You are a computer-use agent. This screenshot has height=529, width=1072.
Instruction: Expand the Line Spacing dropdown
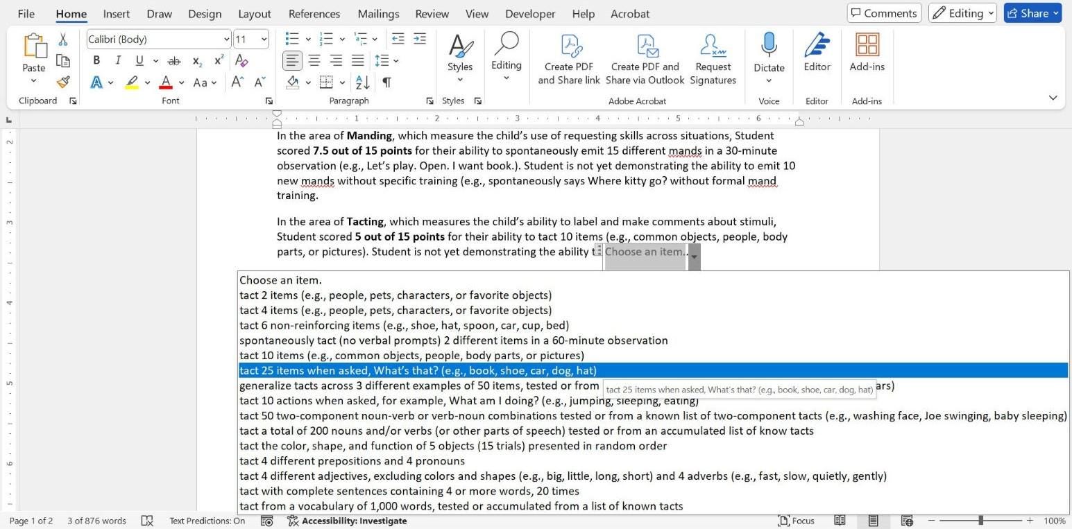tap(395, 60)
